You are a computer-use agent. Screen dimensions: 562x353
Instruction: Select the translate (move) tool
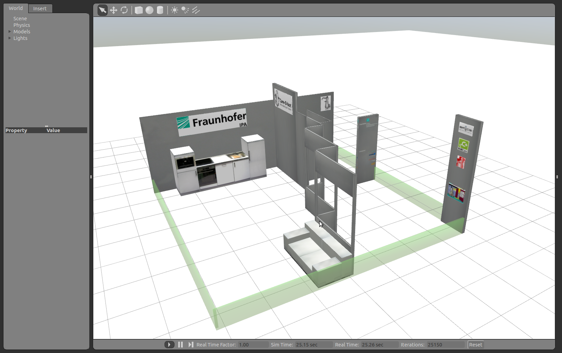click(113, 10)
